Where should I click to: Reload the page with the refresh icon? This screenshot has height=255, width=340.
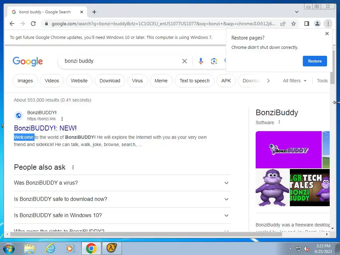point(33,24)
